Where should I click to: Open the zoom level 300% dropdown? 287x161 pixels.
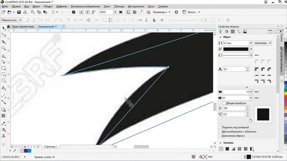coord(115,12)
